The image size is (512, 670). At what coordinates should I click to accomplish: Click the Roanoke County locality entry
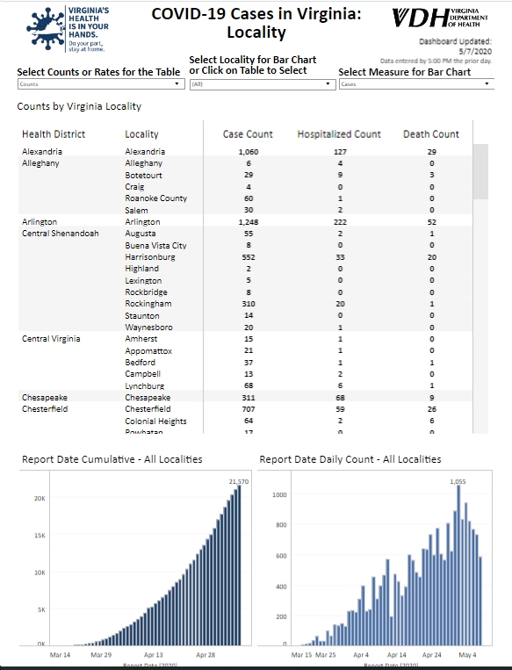coord(155,198)
